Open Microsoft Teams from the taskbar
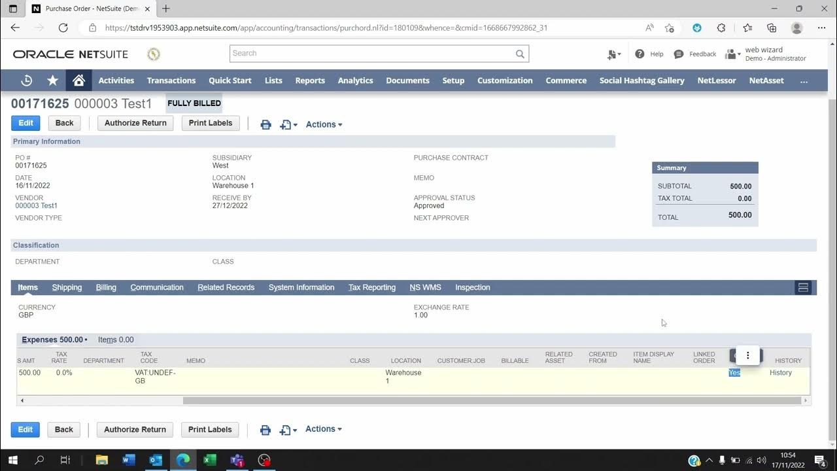 [x=237, y=460]
